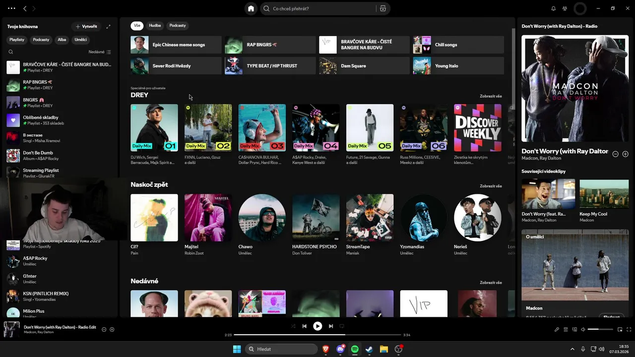Open the Keep My Cool video clip
Image resolution: width=635 pixels, height=357 pixels.
point(604,201)
